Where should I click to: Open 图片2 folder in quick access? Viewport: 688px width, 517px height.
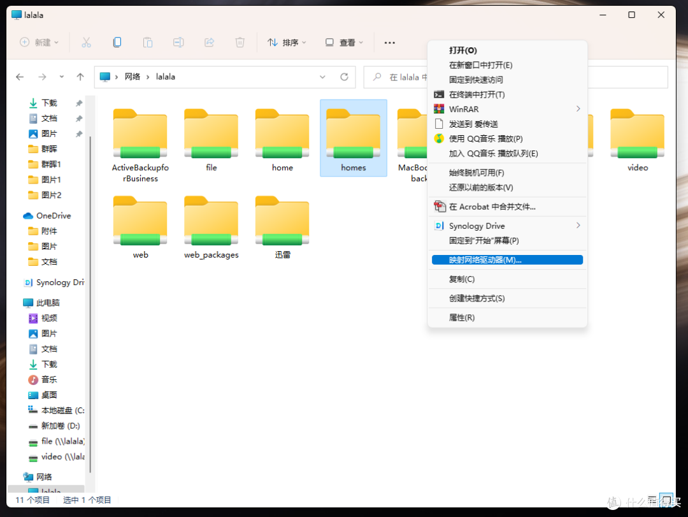[x=45, y=195]
